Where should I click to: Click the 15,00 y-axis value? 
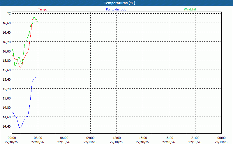(7, 98)
